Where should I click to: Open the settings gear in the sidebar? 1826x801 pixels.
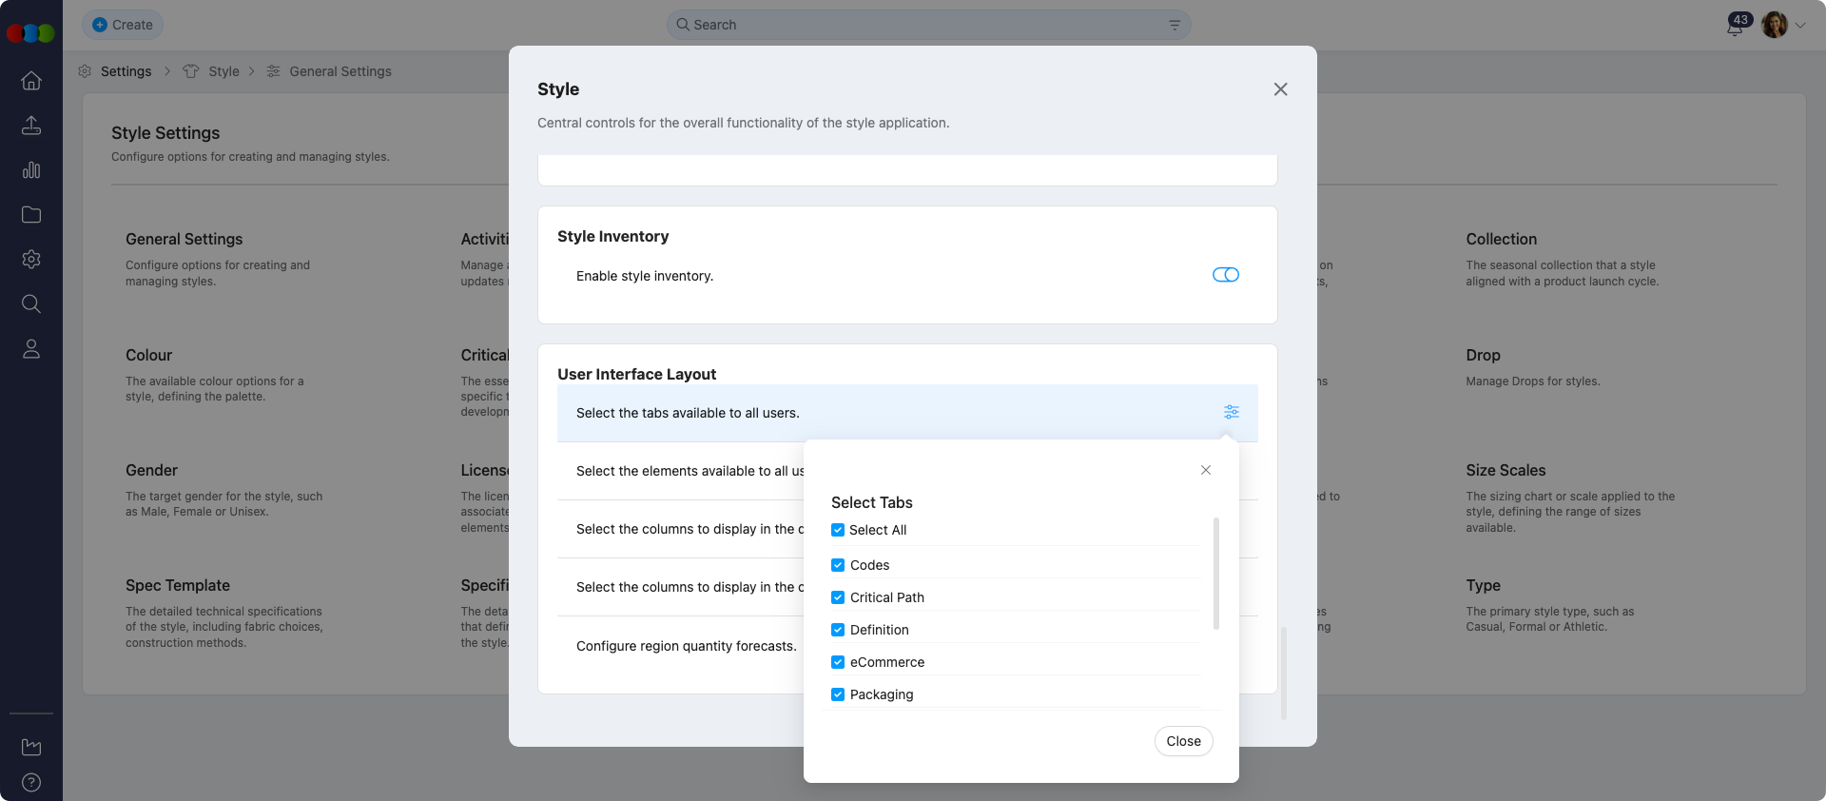pyautogui.click(x=31, y=260)
